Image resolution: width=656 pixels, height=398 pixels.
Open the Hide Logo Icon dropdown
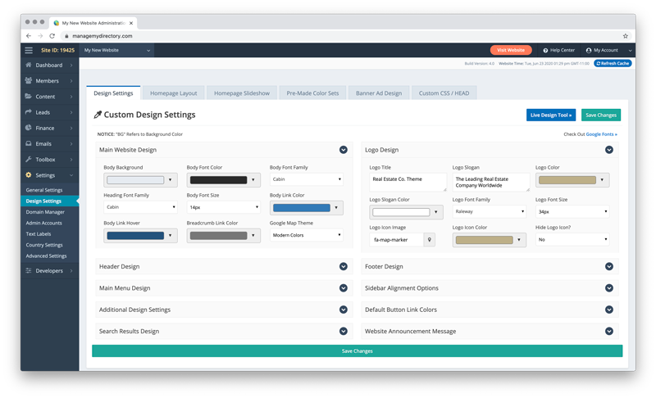pos(572,240)
